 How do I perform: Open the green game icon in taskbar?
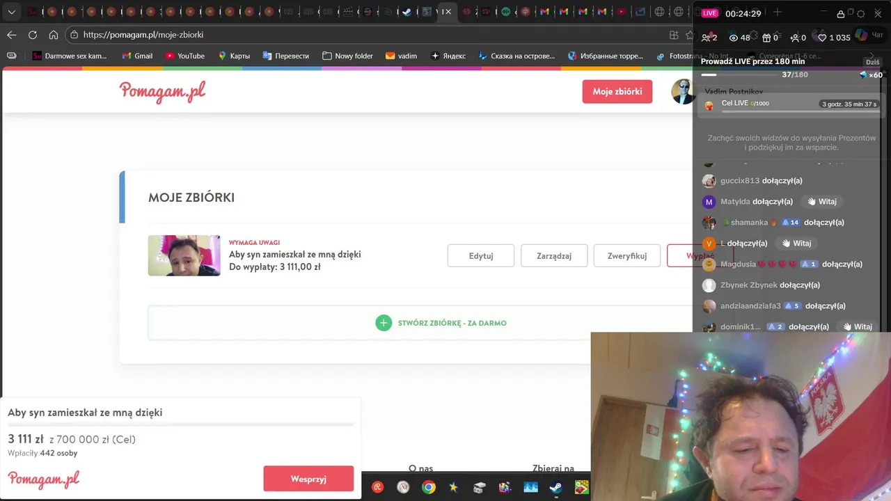click(582, 487)
